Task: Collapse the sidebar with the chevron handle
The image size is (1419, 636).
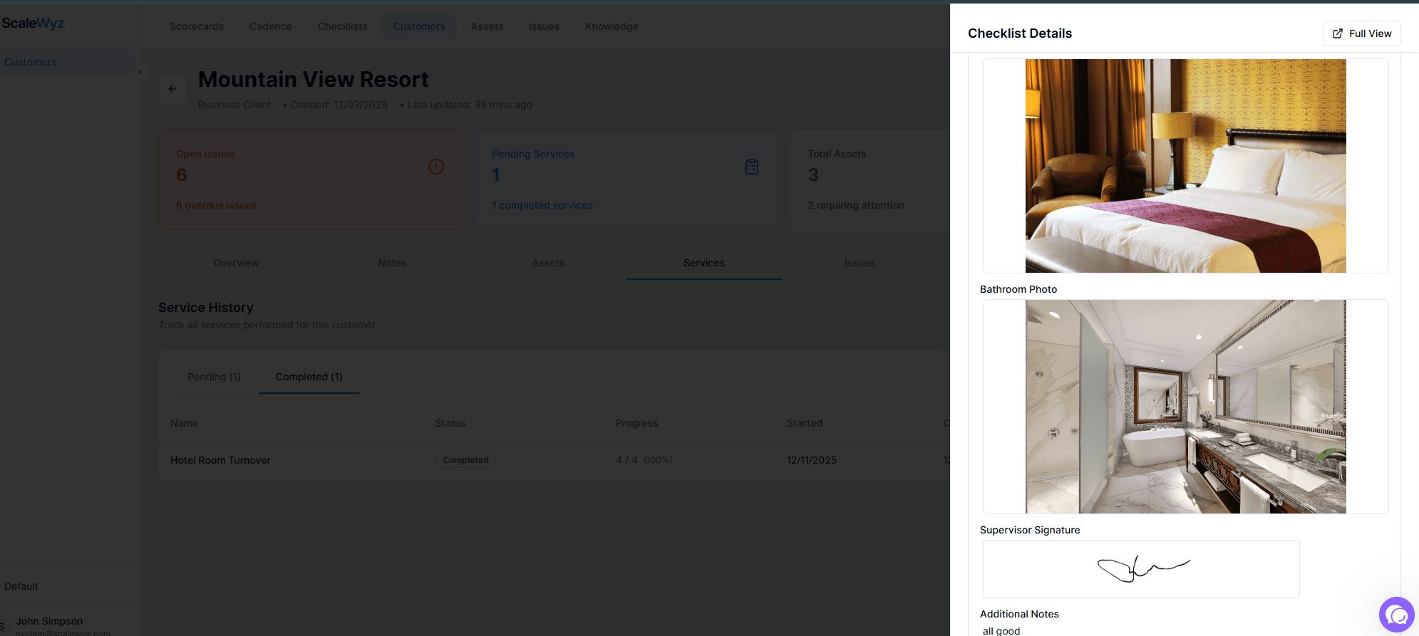Action: [x=140, y=72]
